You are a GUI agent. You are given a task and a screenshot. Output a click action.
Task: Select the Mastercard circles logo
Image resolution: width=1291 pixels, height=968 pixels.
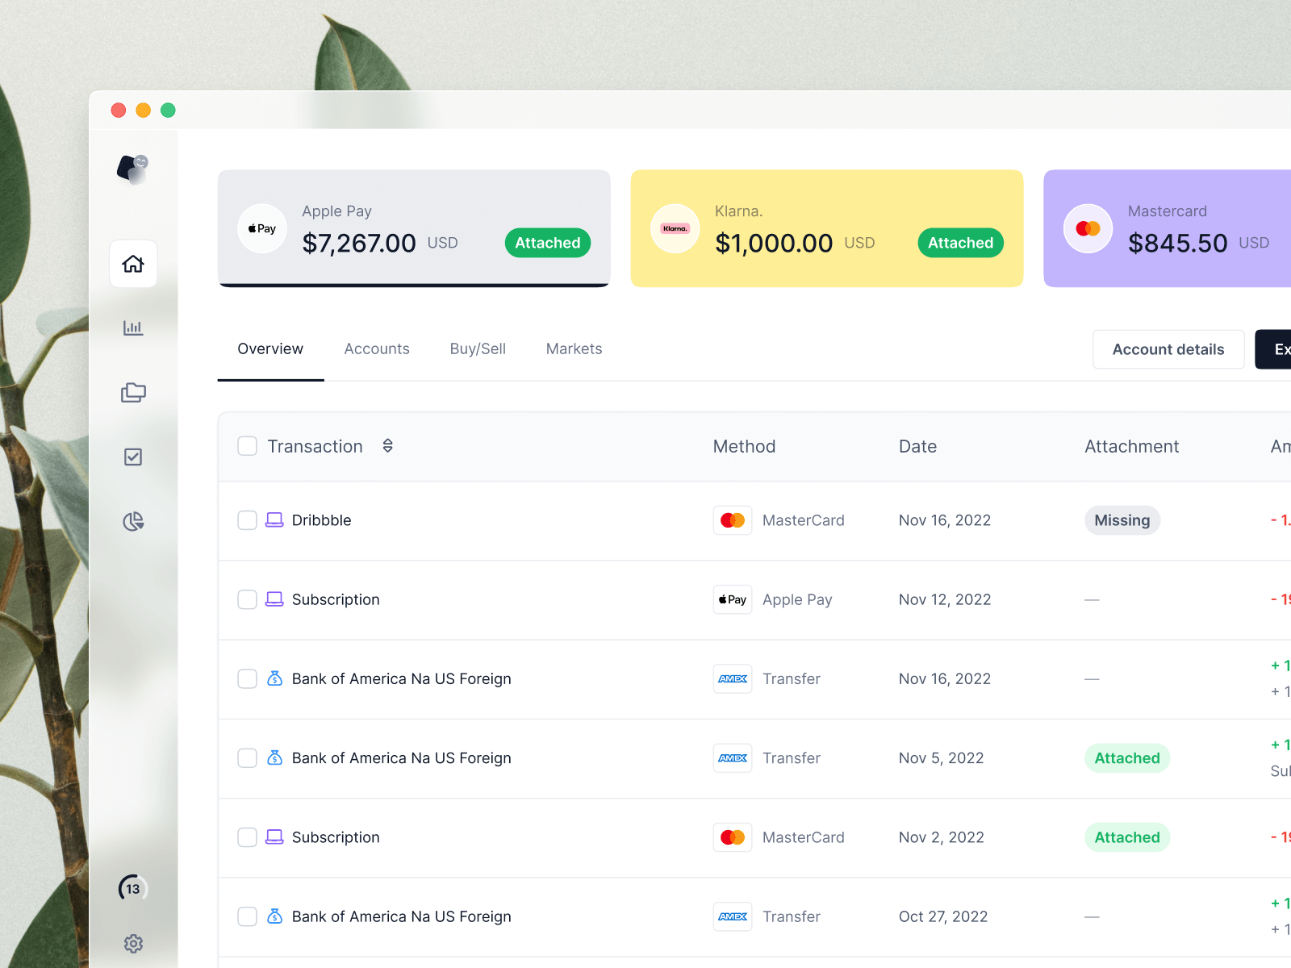(1088, 228)
